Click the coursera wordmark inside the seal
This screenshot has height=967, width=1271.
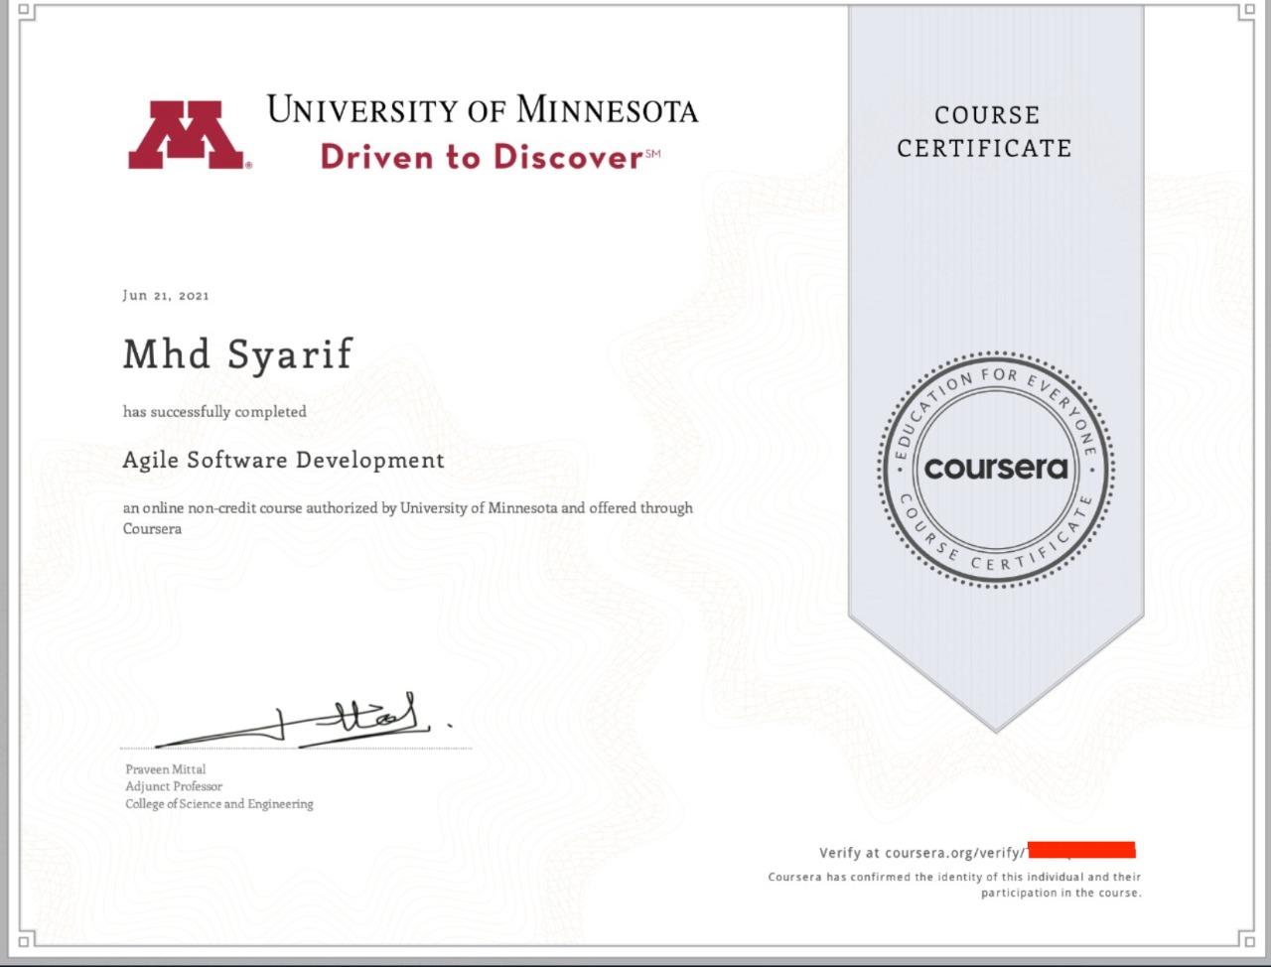pyautogui.click(x=996, y=468)
